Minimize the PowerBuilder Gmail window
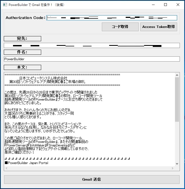The height and width of the screenshot is (189, 185). pyautogui.click(x=153, y=5)
